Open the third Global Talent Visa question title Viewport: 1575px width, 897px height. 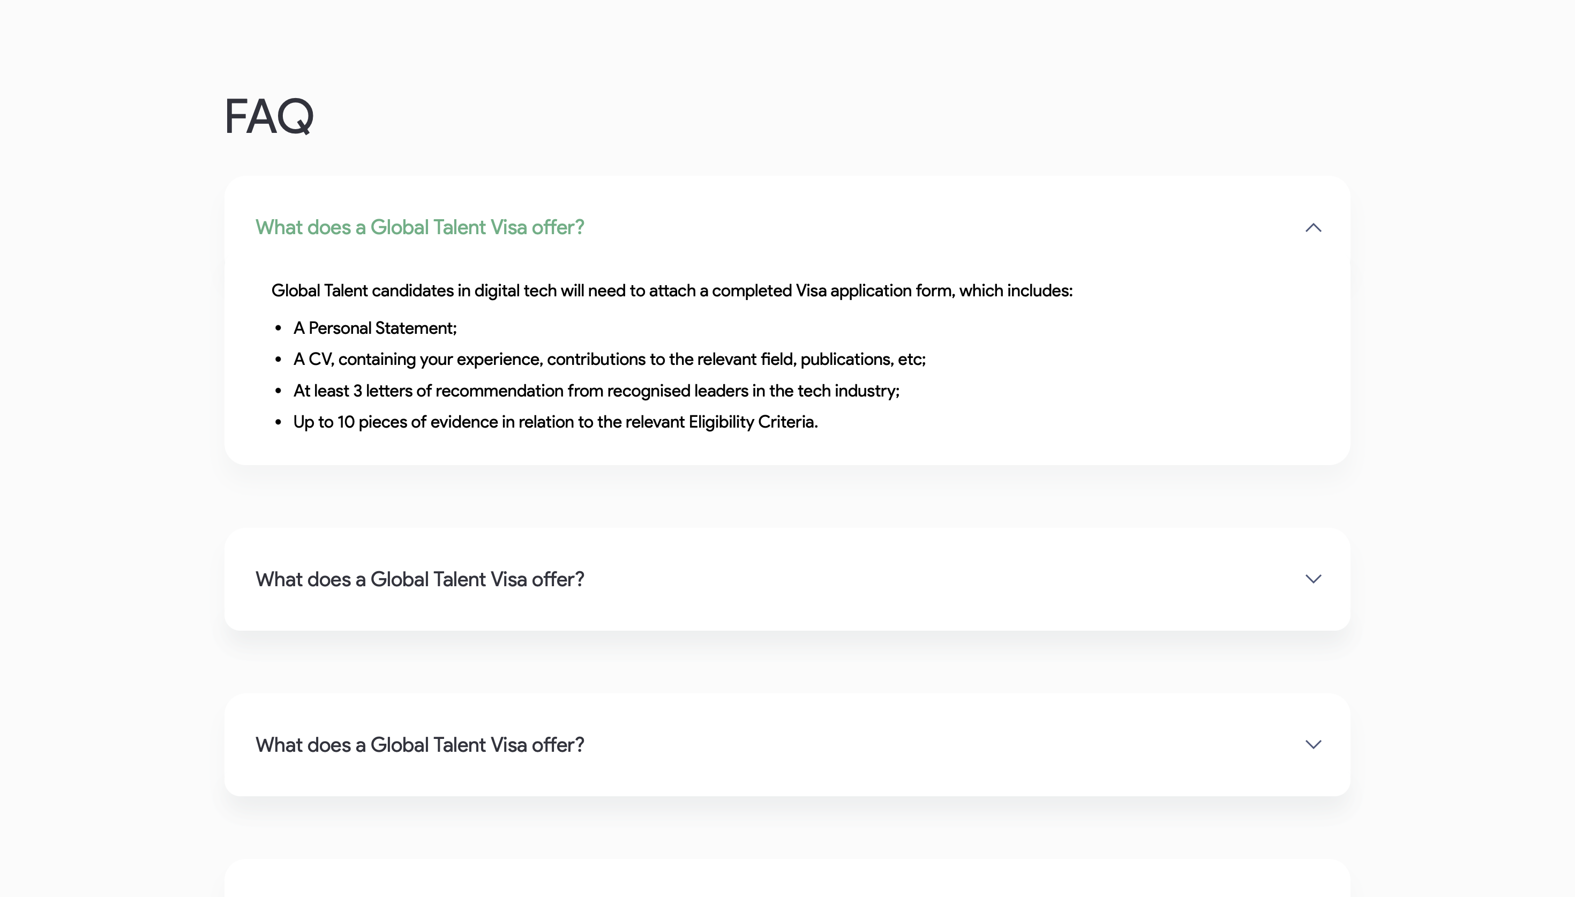(x=420, y=745)
